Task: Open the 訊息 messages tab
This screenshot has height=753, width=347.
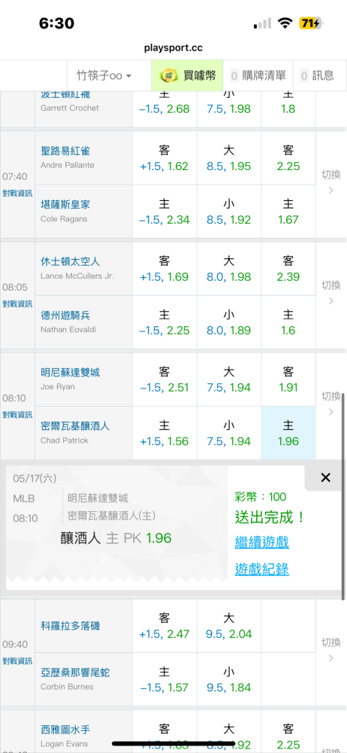Action: (x=317, y=75)
